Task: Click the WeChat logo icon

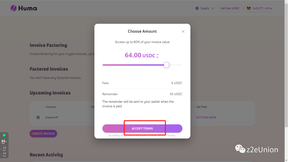Action: [x=240, y=149]
